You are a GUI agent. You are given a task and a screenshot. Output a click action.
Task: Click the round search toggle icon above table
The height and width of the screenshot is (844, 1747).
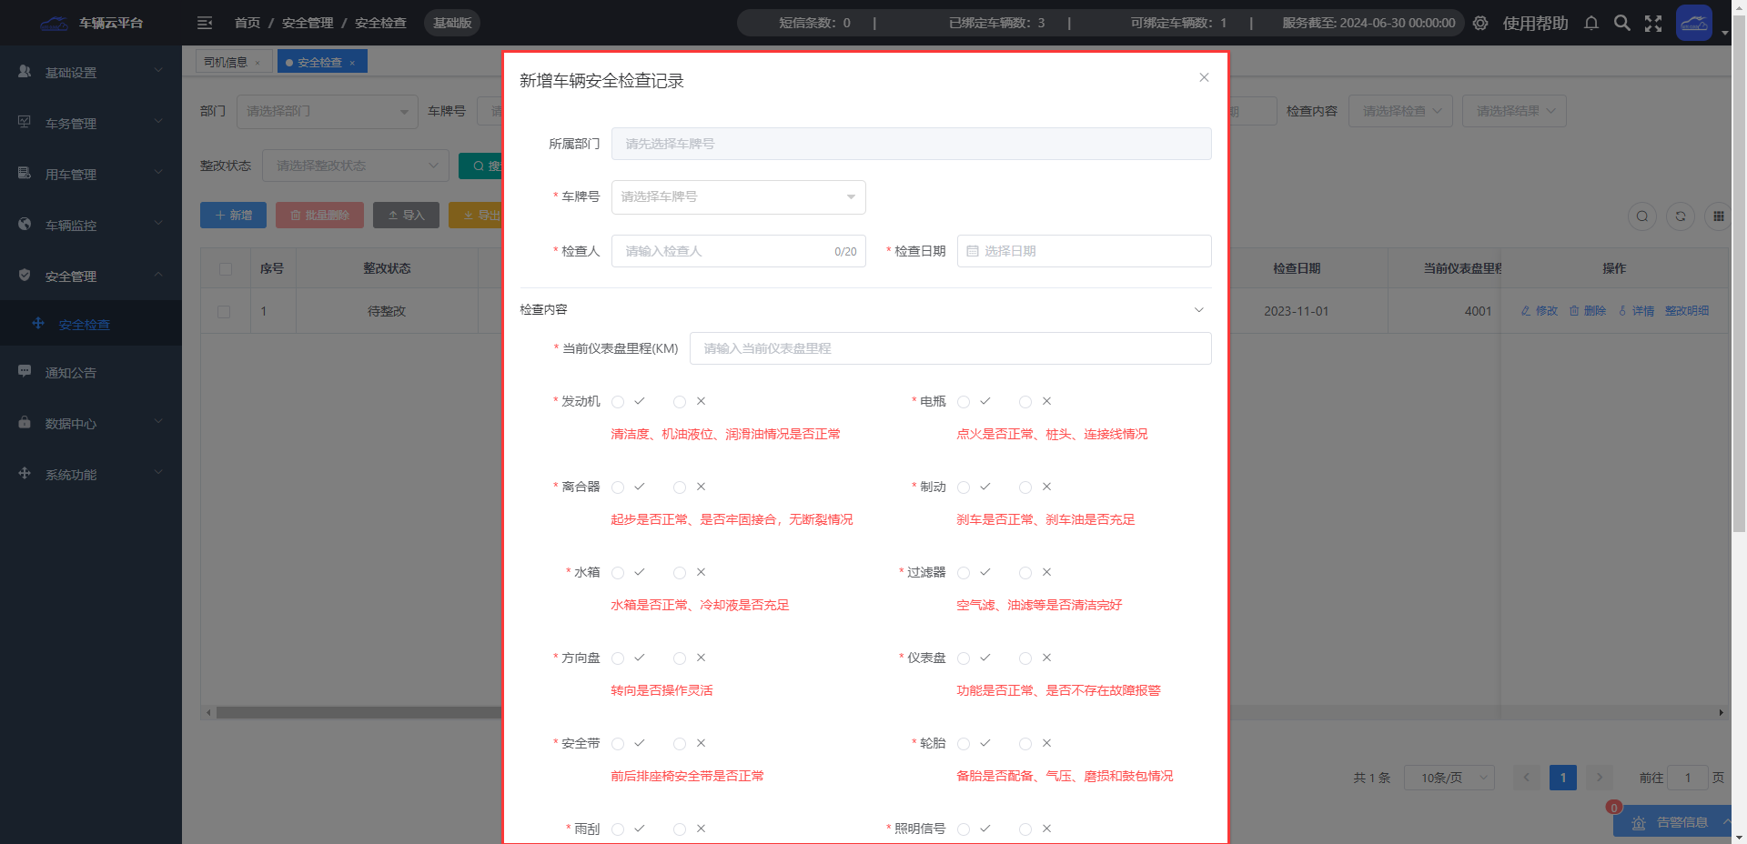[1642, 216]
